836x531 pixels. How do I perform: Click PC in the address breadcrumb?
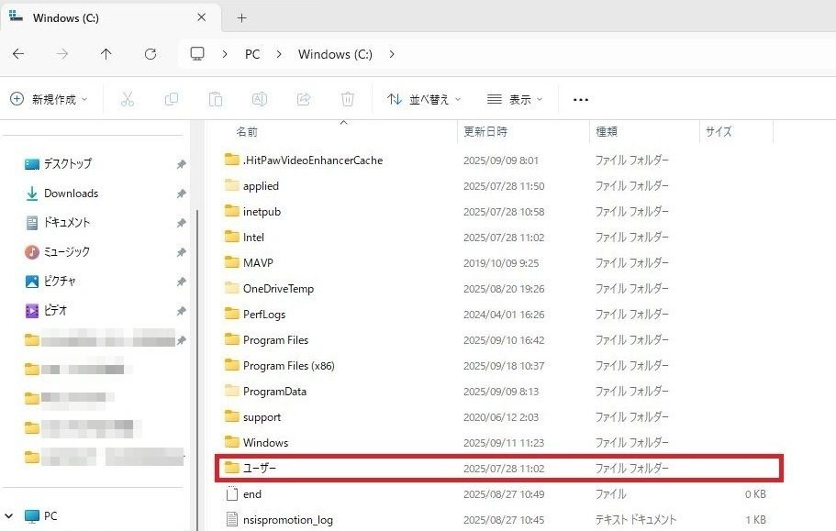252,54
